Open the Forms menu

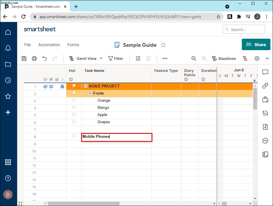(x=73, y=45)
